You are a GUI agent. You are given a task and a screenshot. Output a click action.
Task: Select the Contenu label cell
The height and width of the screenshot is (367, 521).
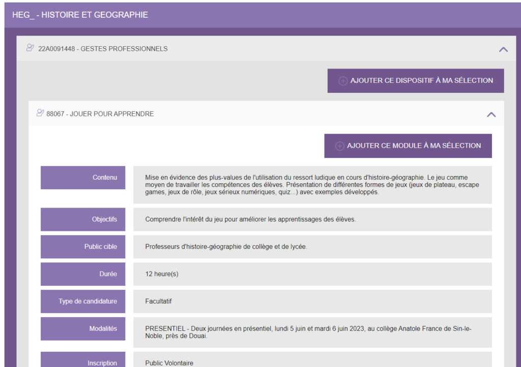point(83,178)
